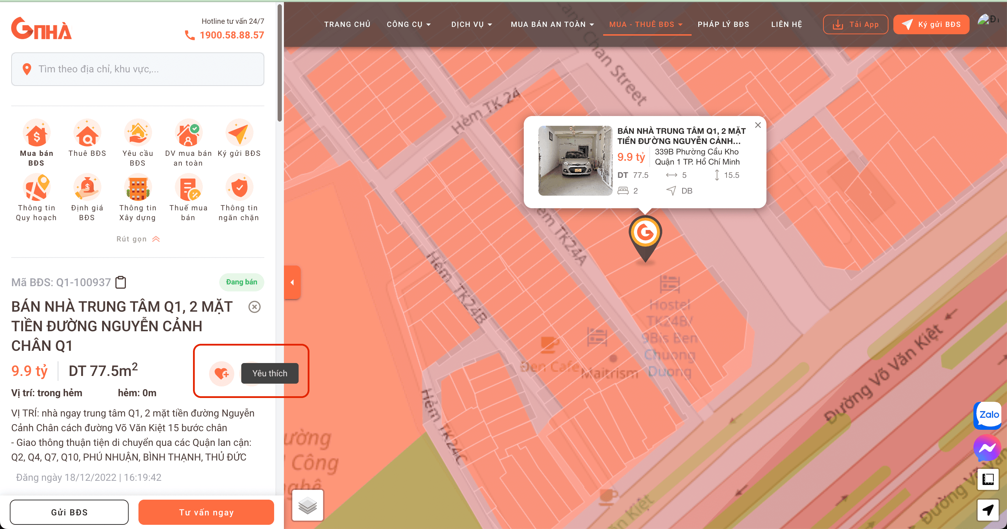Open the garage photo thumbnail in popup
This screenshot has width=1007, height=529.
click(x=575, y=161)
